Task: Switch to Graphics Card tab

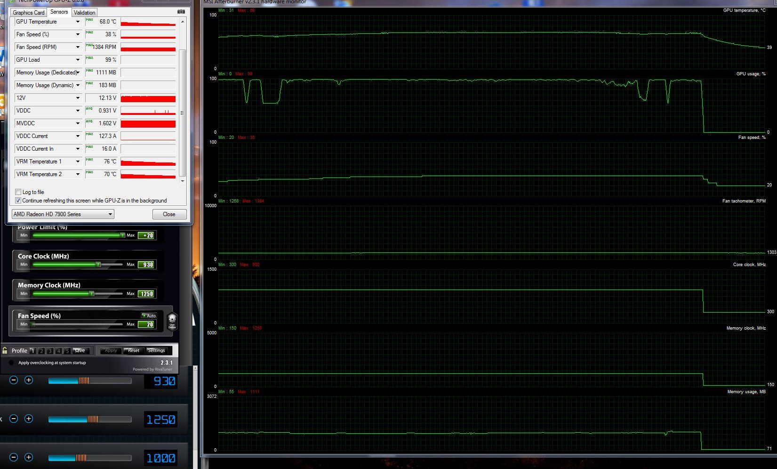Action: point(29,13)
